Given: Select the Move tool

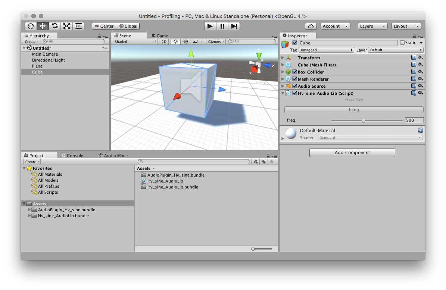Looking at the screenshot, I should (43, 26).
